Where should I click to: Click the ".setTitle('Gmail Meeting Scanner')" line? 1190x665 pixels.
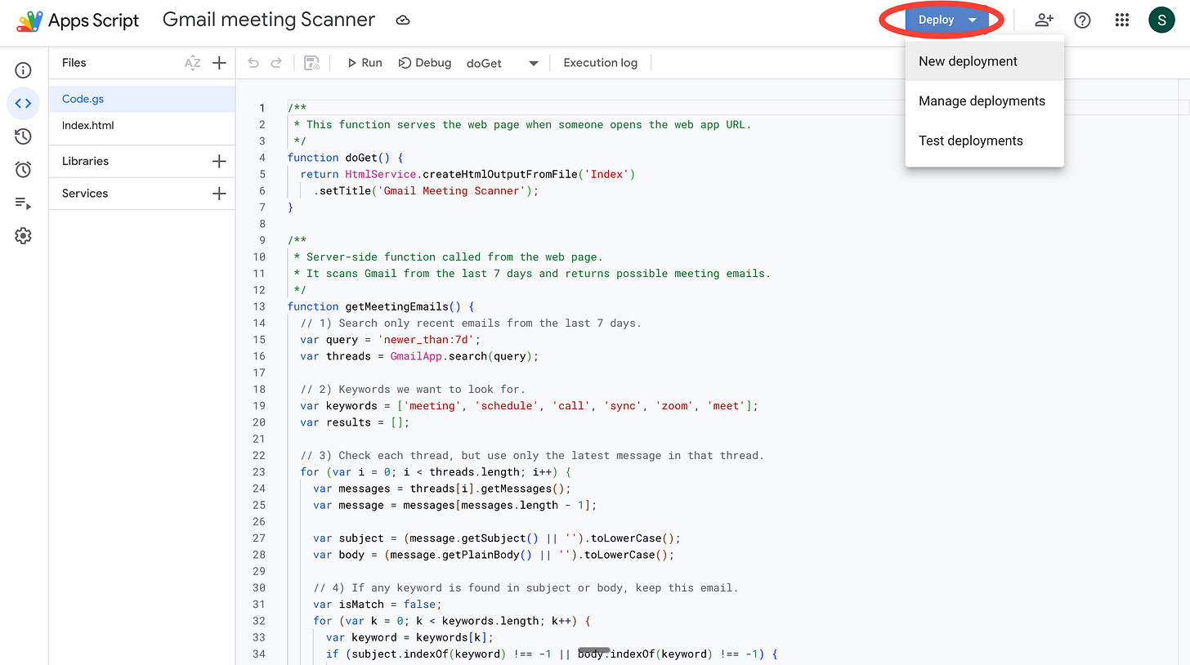(x=427, y=191)
